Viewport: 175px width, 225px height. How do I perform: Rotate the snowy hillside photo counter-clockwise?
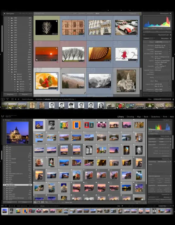pos(61,93)
